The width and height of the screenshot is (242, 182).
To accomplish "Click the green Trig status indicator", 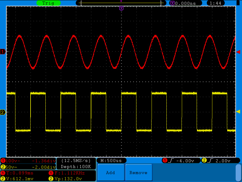I will coord(48,3).
